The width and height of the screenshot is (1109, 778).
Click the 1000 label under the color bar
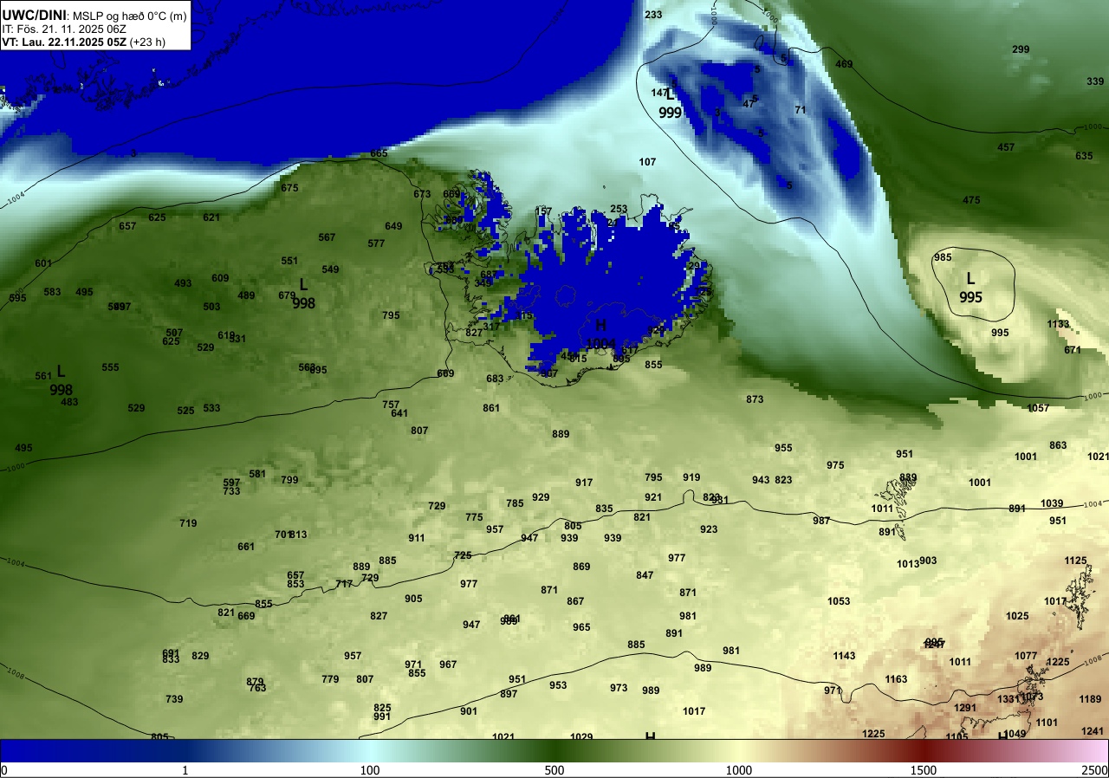(739, 770)
